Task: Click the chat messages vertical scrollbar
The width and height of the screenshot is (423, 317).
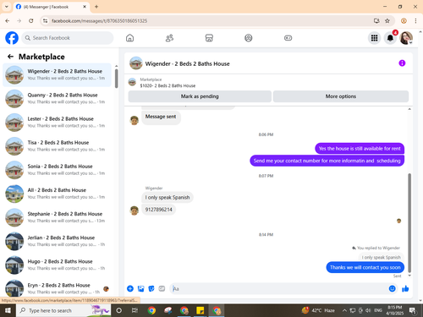Action: coord(409,222)
